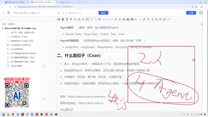Click 全部展开 to expand all outline
208x117 pixels.
click(x=11, y=24)
